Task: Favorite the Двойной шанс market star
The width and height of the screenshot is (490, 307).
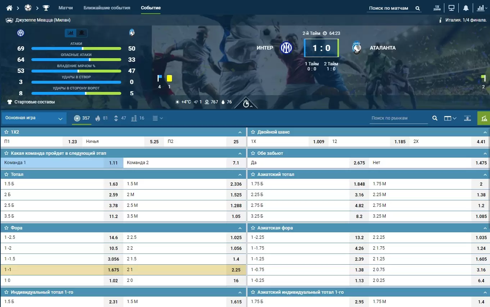Action: (x=253, y=132)
